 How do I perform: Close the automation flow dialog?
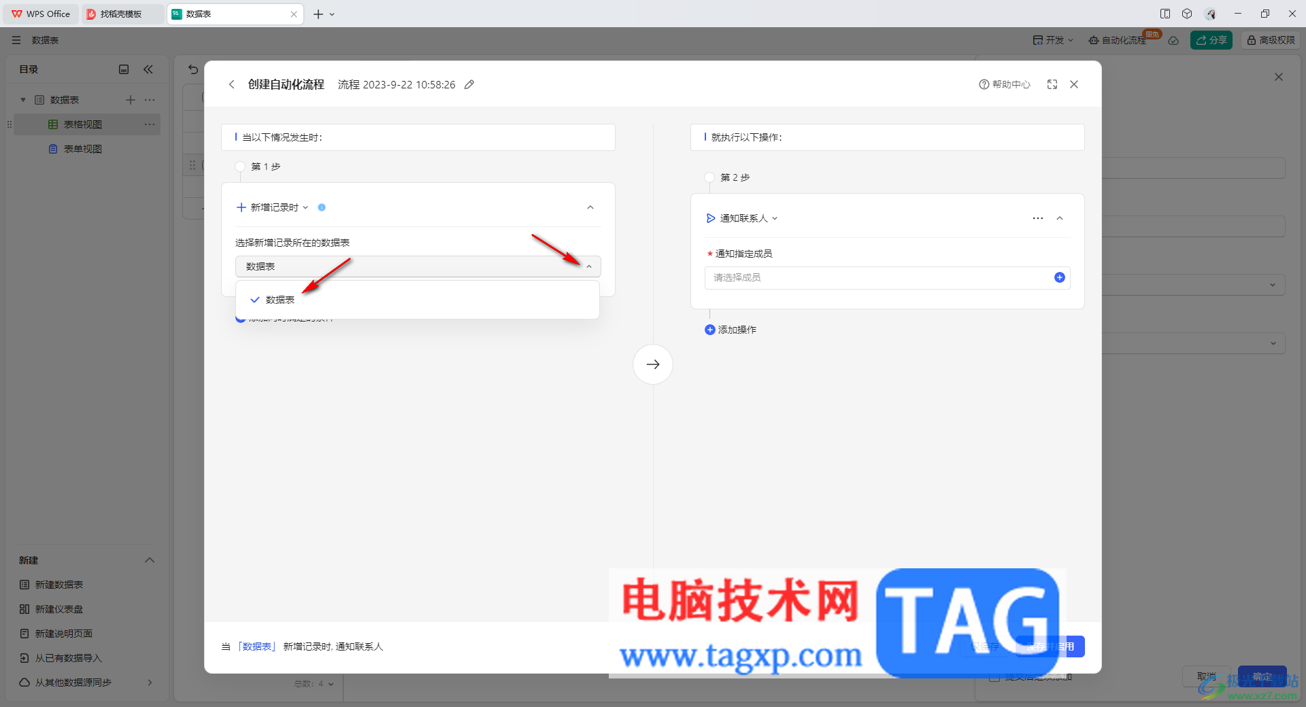pyautogui.click(x=1074, y=84)
